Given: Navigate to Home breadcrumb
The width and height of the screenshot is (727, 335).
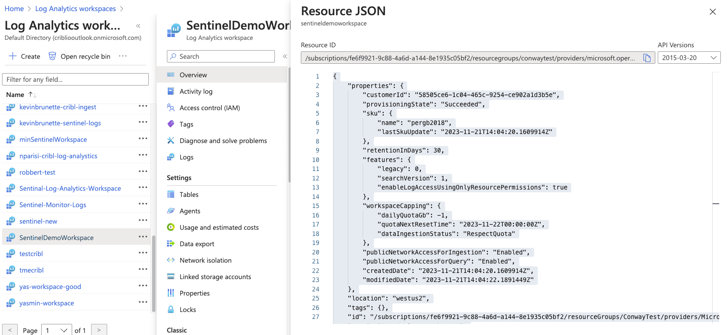Looking at the screenshot, I should 14,9.
